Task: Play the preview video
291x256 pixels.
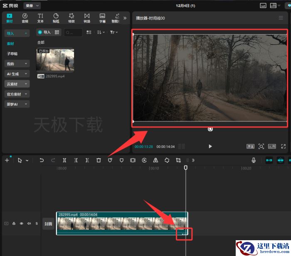Action: 210,146
